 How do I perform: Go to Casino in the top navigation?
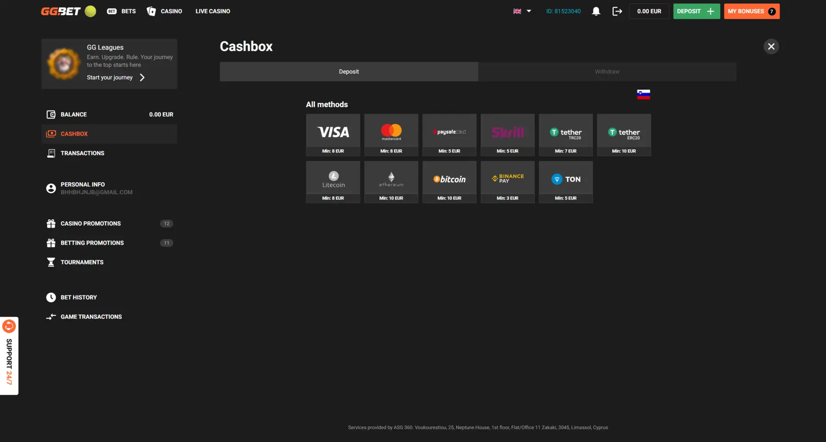164,11
